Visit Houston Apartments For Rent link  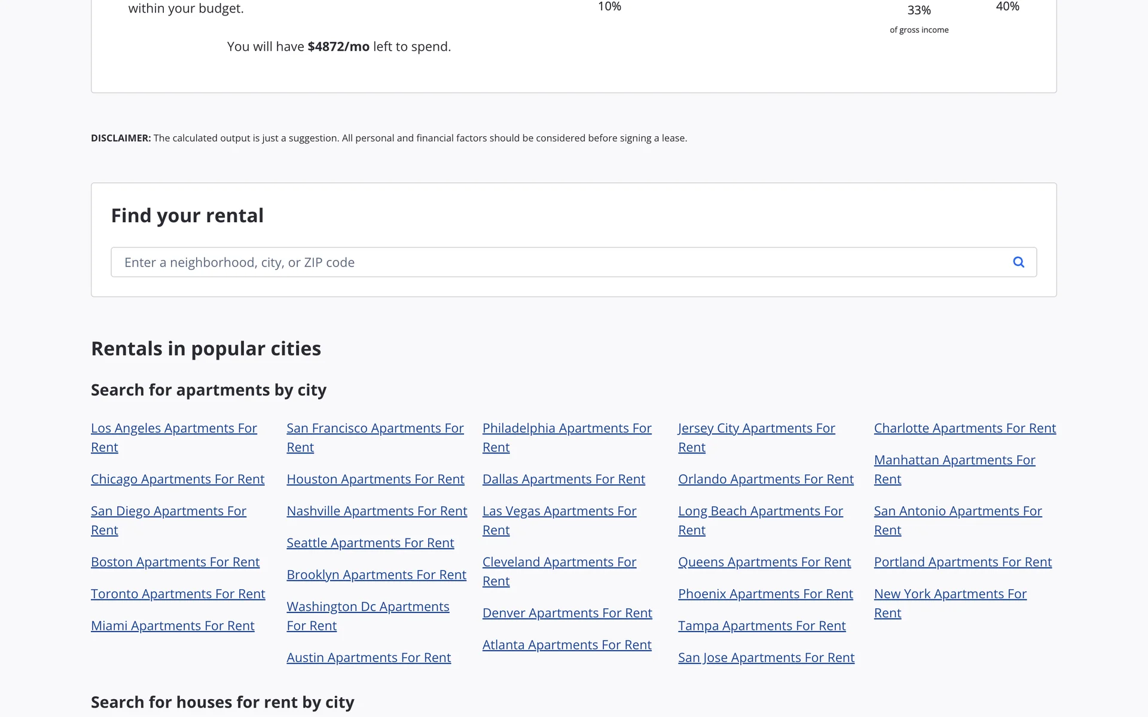coord(375,479)
